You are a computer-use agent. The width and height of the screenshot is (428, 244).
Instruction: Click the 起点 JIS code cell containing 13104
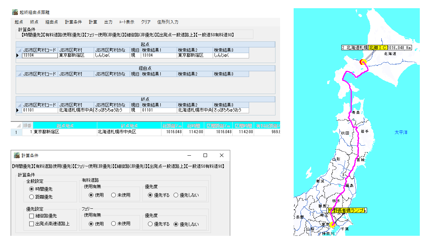tap(40, 56)
